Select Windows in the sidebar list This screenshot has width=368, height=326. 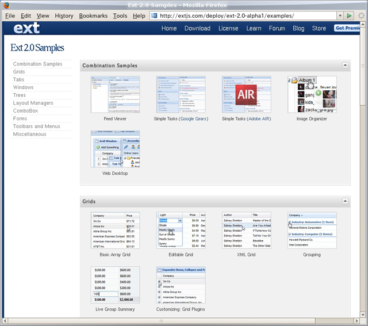click(x=23, y=87)
